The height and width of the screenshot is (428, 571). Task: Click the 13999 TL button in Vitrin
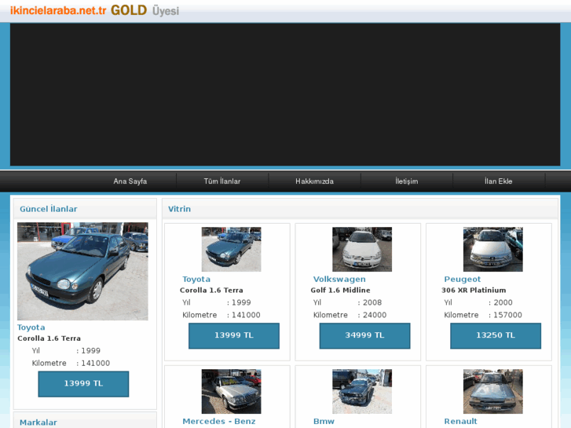coord(233,335)
